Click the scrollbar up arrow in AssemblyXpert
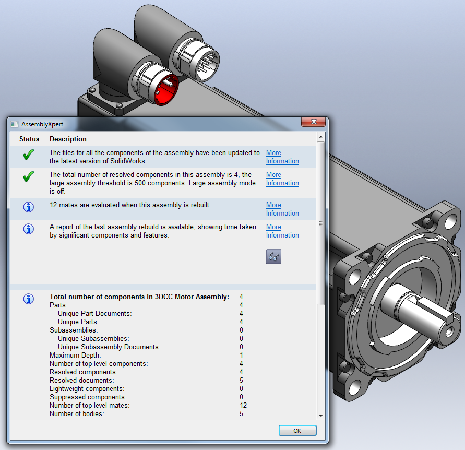465x450 pixels. 321,137
